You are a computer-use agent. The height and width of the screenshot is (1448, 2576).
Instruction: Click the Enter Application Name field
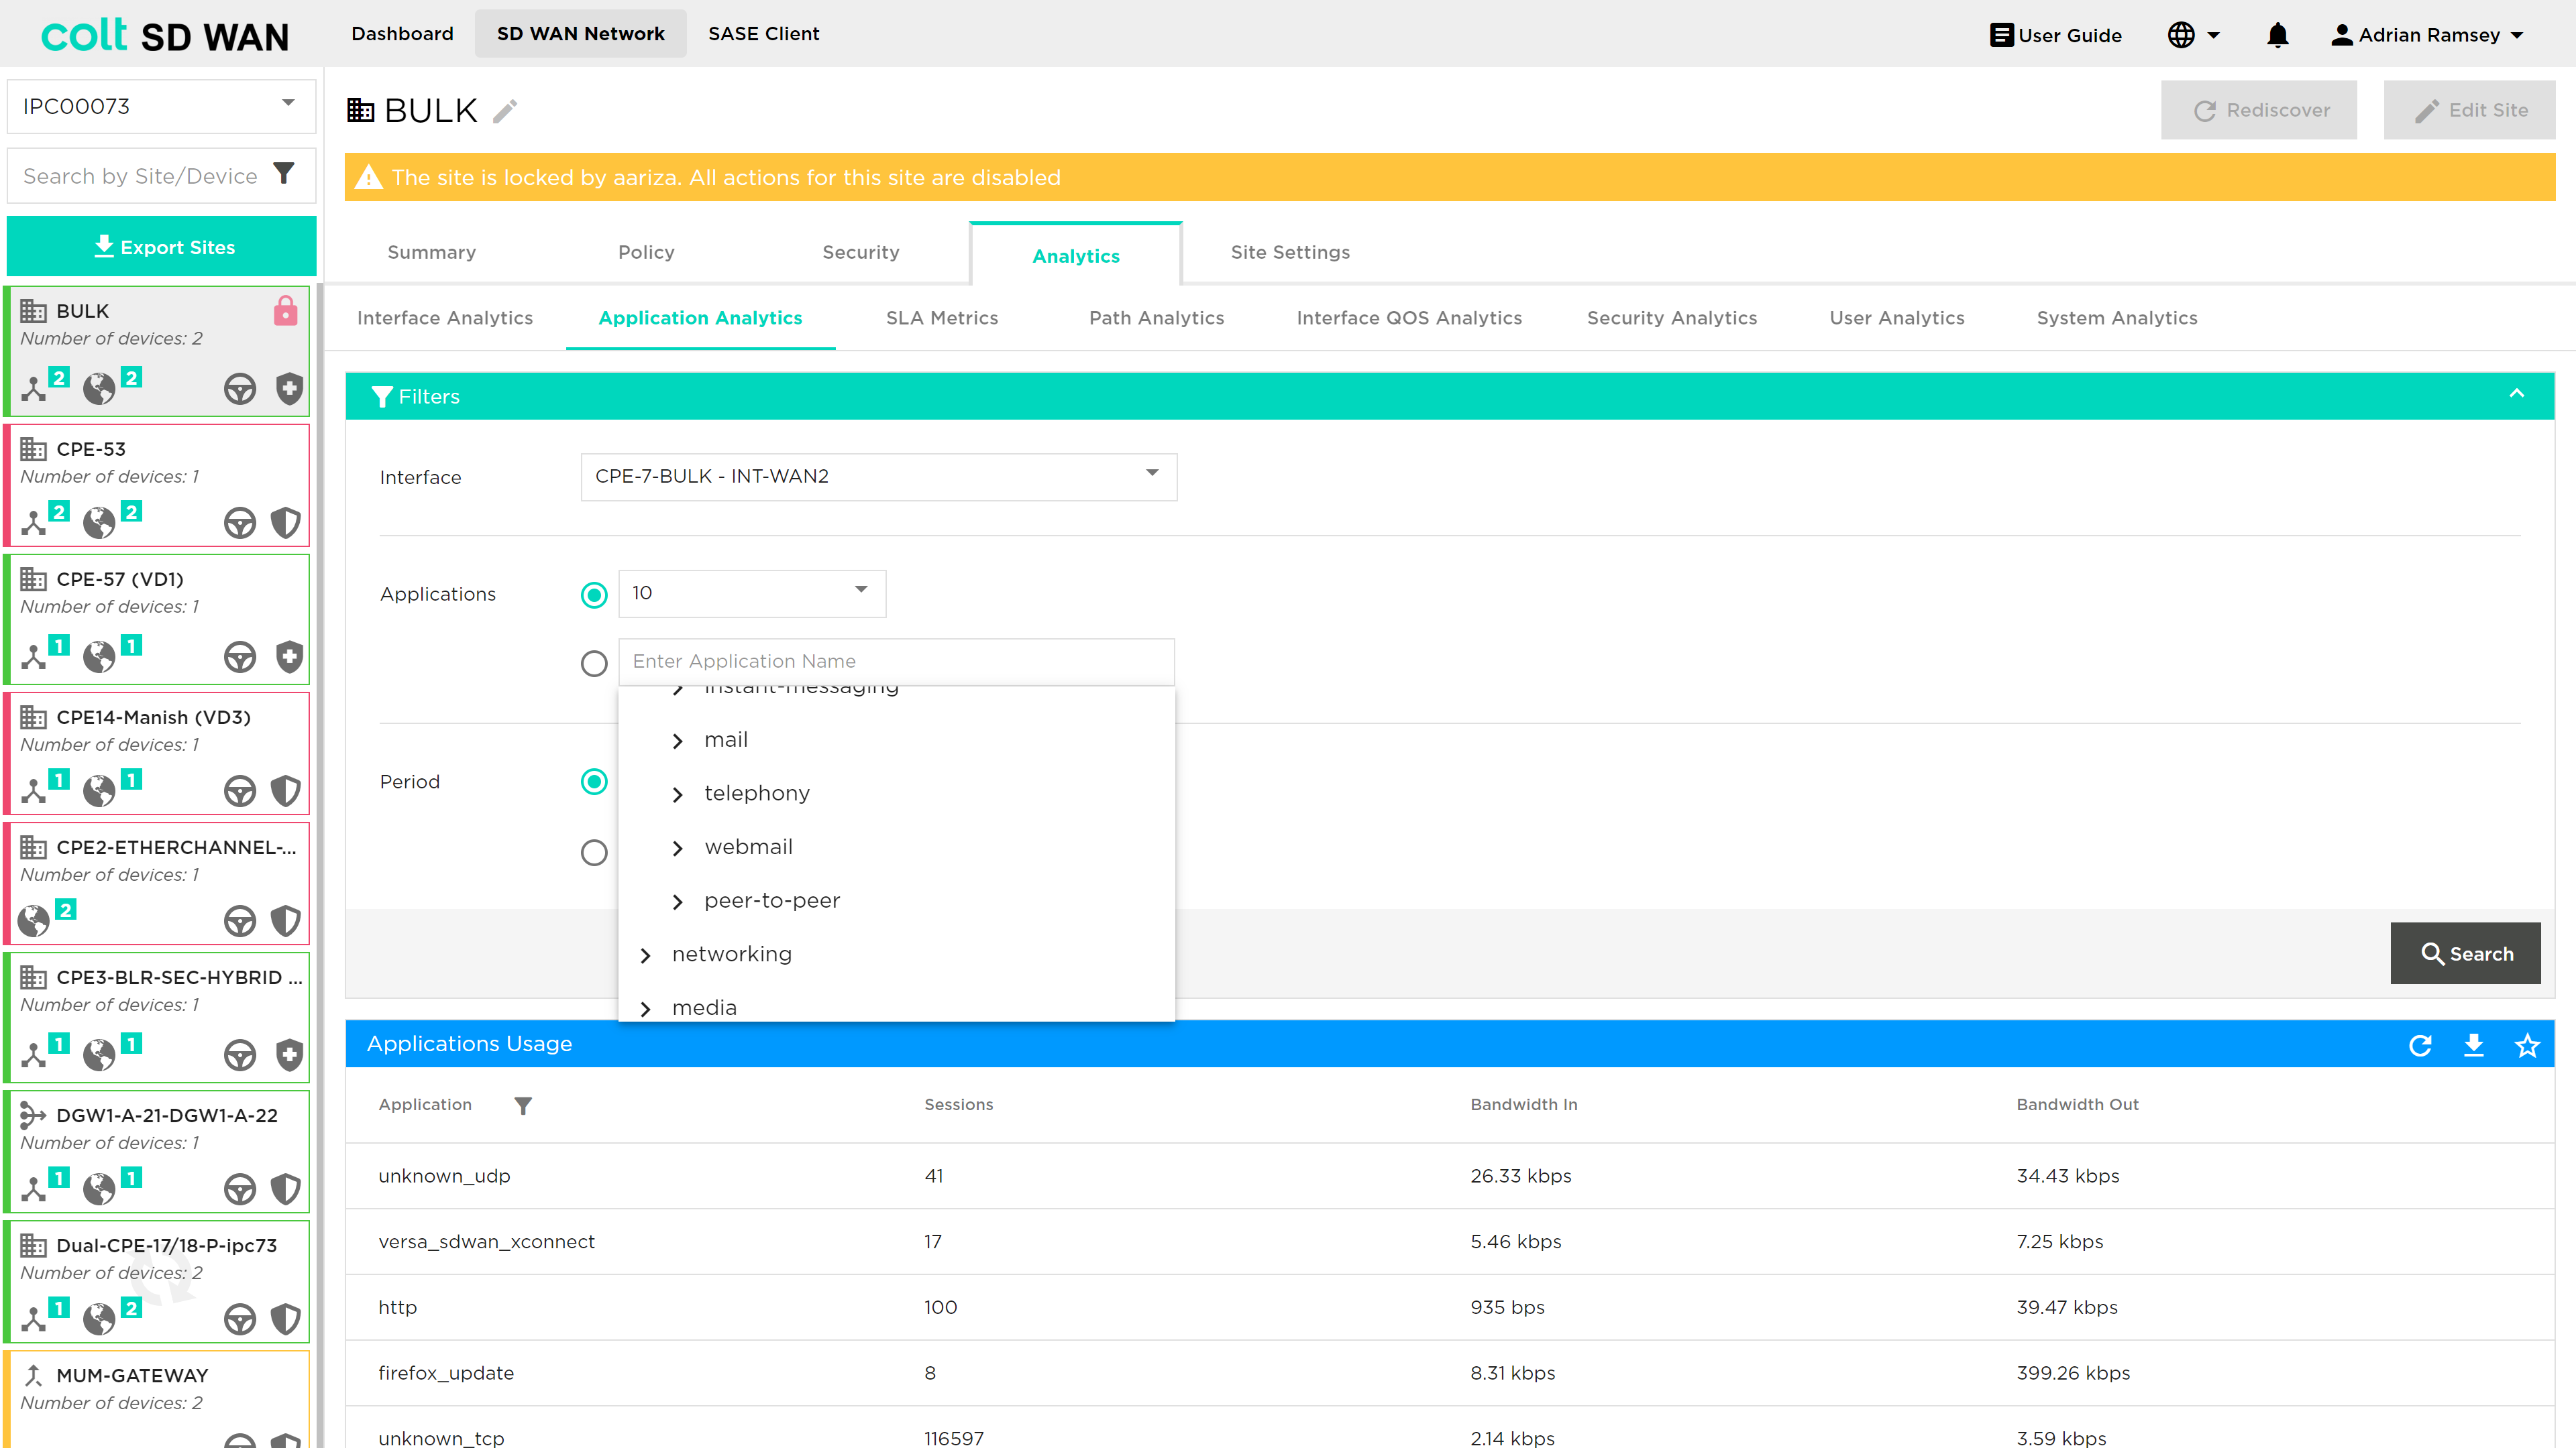tap(896, 662)
